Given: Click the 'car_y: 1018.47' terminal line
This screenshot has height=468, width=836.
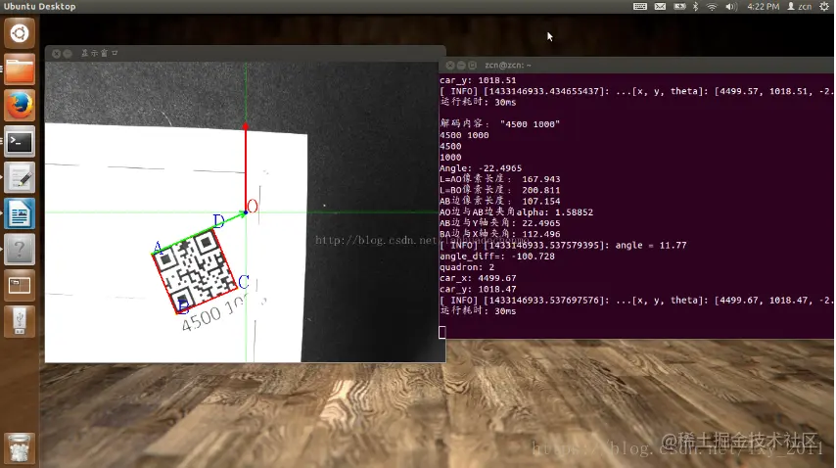Looking at the screenshot, I should (478, 290).
